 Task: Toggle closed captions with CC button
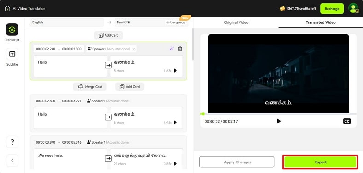coord(347,121)
